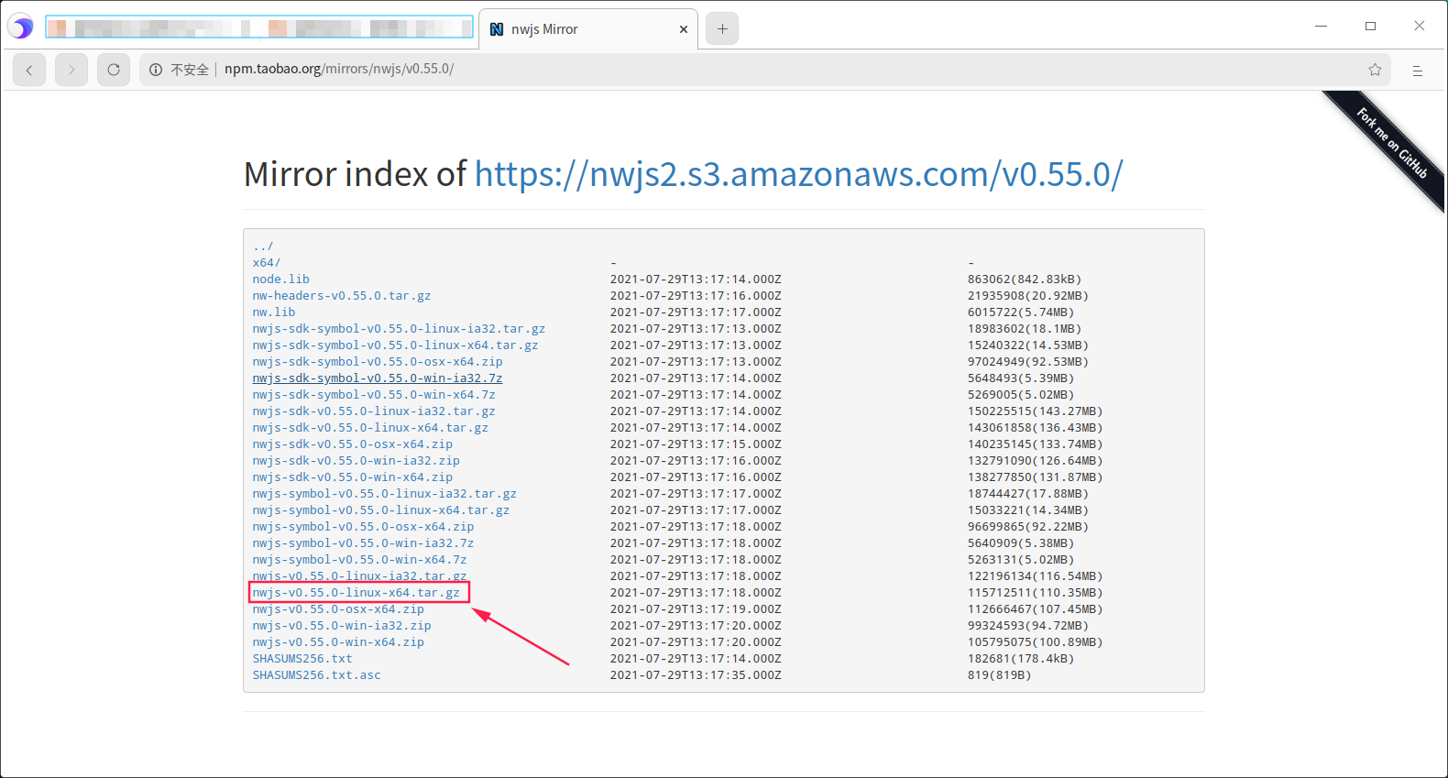Viewport: 1448px width, 778px height.
Task: Download nwjs-v0.55.0-win-ia32.zip
Action: [342, 625]
